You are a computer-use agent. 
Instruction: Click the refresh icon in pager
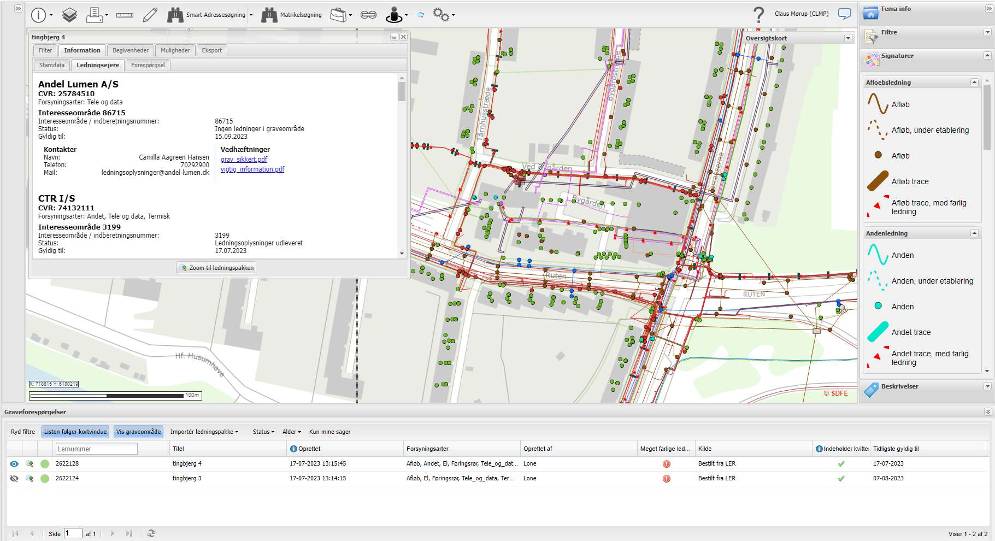pos(151,533)
